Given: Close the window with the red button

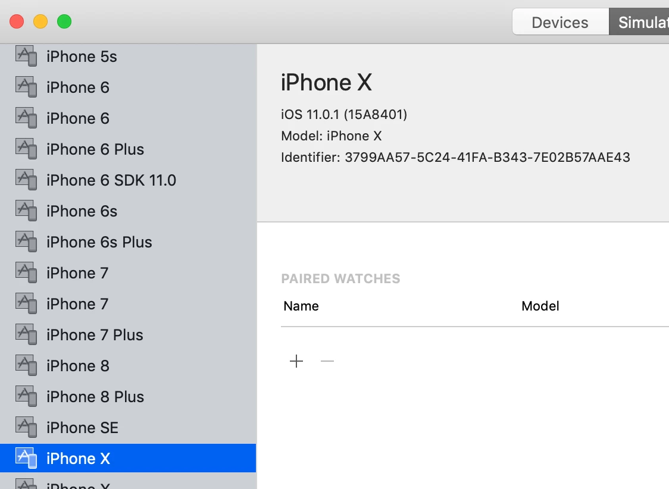Looking at the screenshot, I should pos(17,21).
